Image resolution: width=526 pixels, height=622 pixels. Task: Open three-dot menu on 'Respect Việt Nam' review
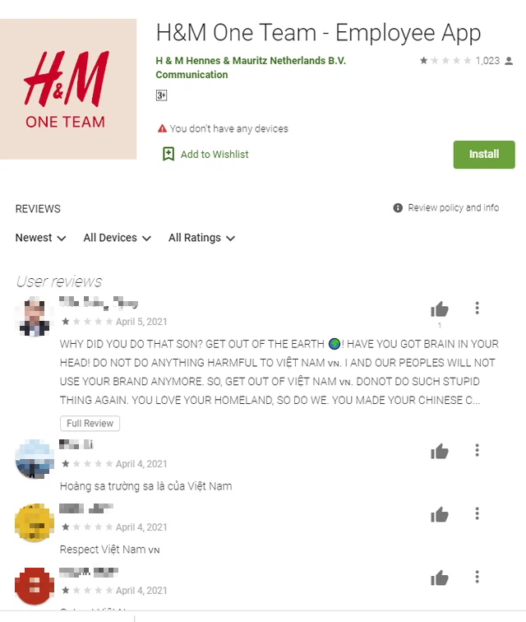click(x=478, y=513)
